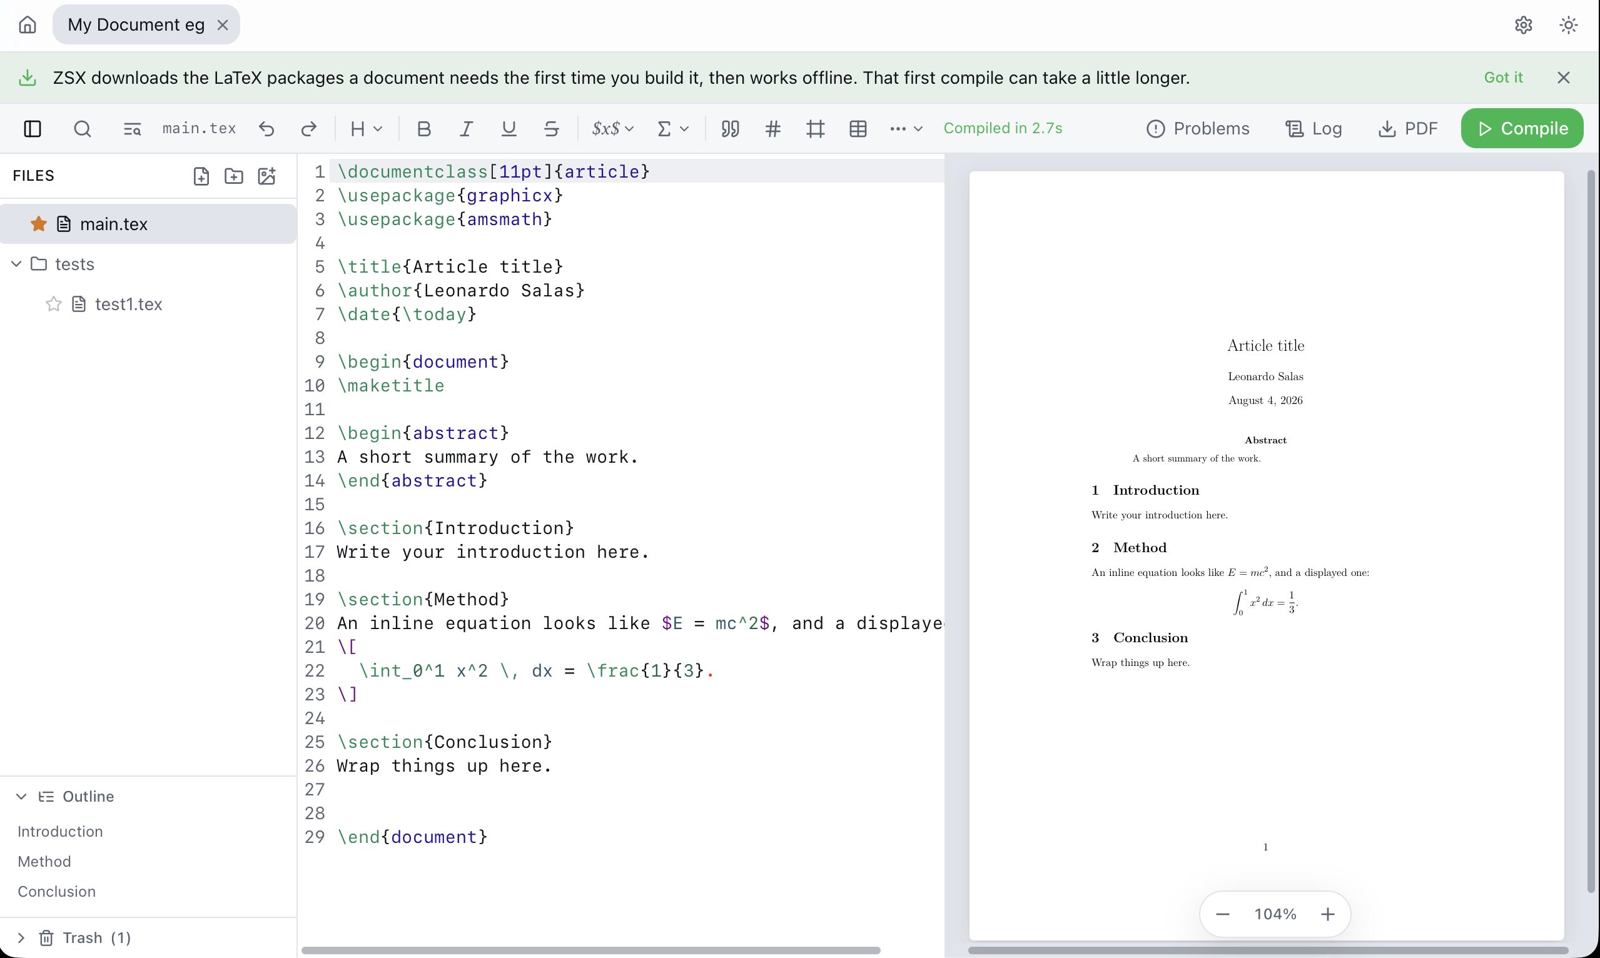Apply strikethrough formatting
The image size is (1600, 958).
tap(552, 128)
